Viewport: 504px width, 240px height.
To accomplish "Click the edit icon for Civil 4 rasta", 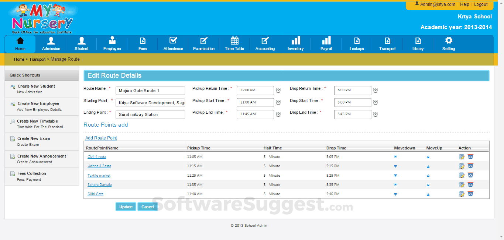I will tap(462, 157).
